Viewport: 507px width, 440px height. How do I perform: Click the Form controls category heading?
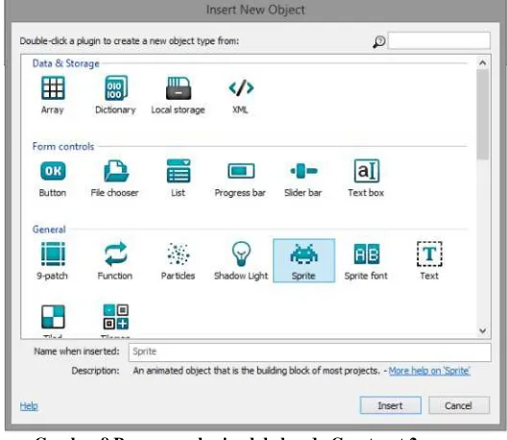(x=63, y=147)
